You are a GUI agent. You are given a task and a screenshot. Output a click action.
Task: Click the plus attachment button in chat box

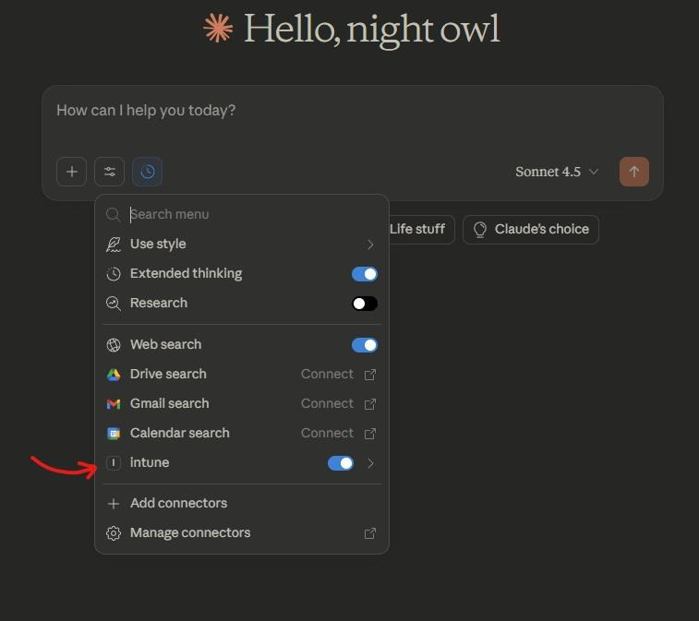click(71, 172)
